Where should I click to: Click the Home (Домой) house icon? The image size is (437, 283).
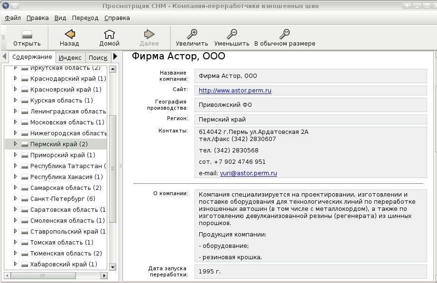click(x=109, y=34)
